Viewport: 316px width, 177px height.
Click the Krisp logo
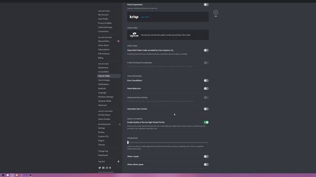(134, 17)
